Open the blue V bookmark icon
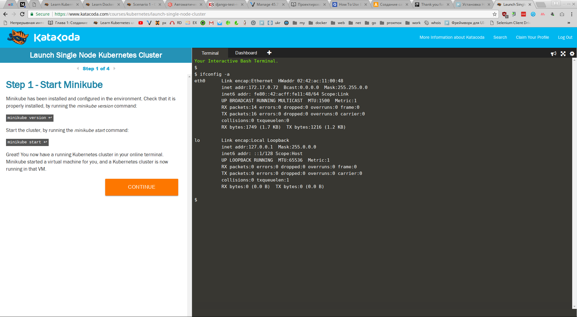 [149, 23]
